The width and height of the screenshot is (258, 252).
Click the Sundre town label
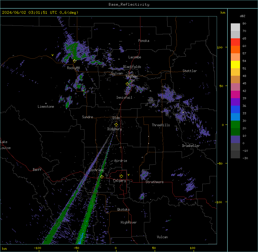87,117
